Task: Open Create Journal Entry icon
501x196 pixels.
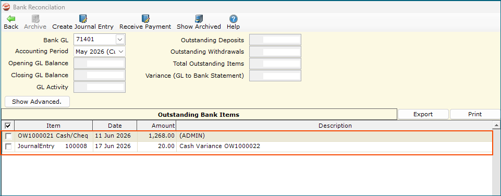Action: click(83, 19)
